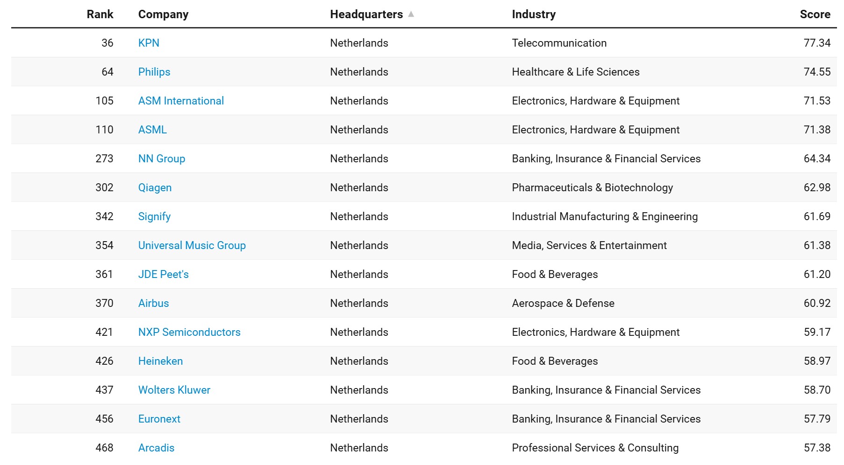Click the ASM International link
844x465 pixels.
pyautogui.click(x=181, y=101)
